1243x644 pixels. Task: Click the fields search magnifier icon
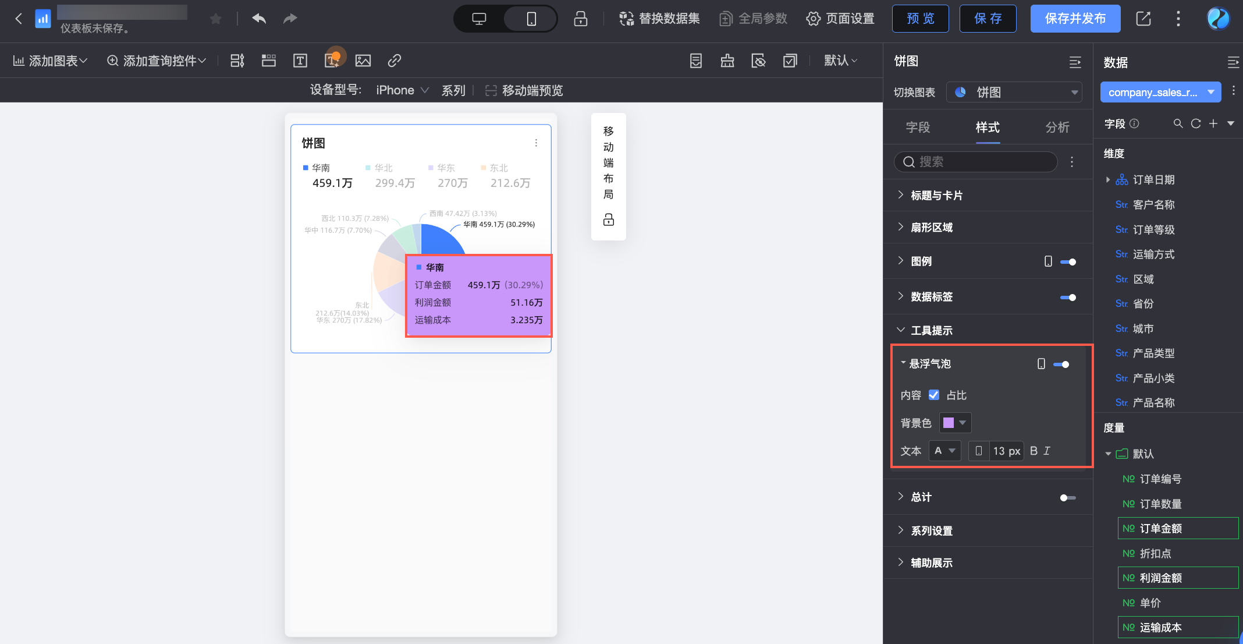pos(1178,123)
